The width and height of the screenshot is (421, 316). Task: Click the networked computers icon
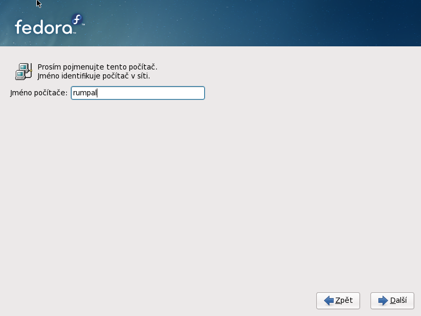tap(23, 71)
